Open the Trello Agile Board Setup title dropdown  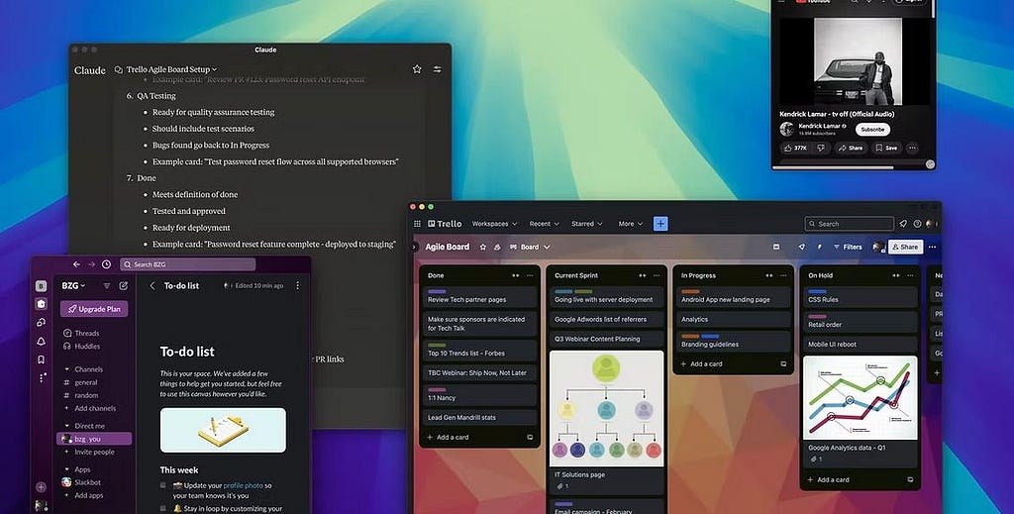click(x=171, y=69)
